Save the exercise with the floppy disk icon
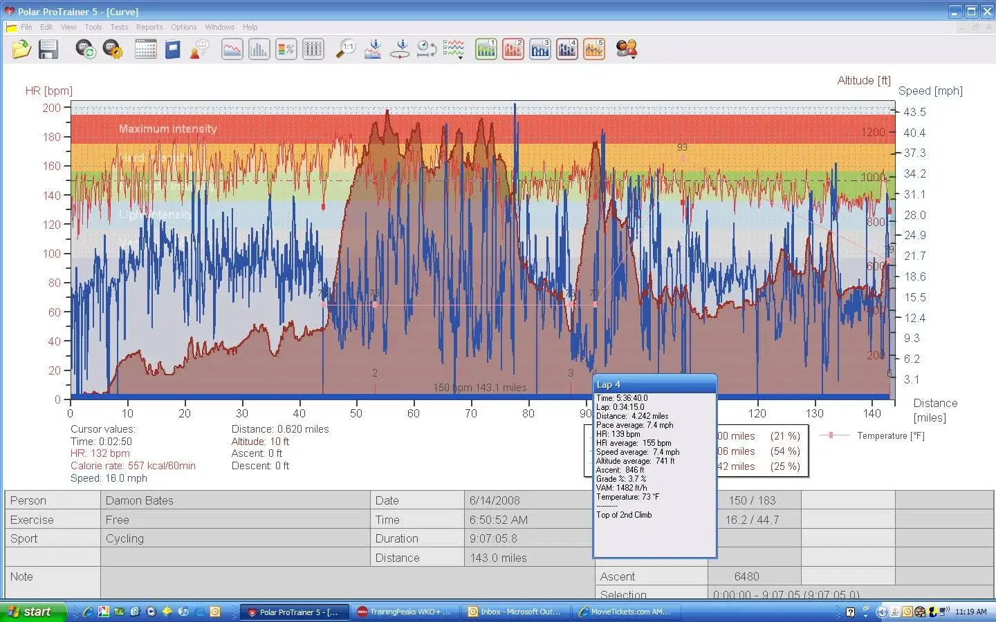 coord(48,49)
